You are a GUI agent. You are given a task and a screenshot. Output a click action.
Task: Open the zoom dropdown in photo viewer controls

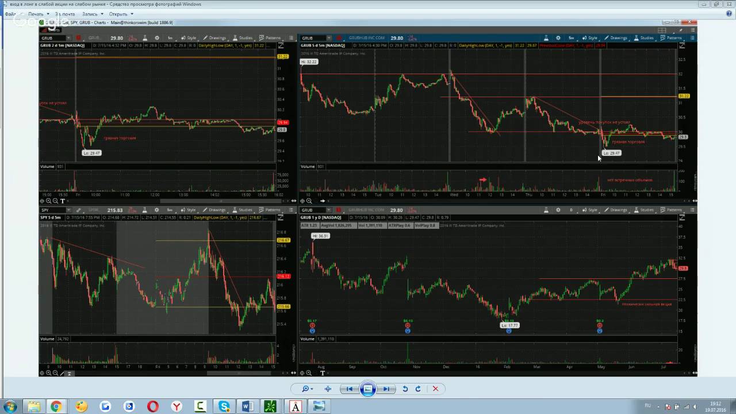[x=308, y=389]
